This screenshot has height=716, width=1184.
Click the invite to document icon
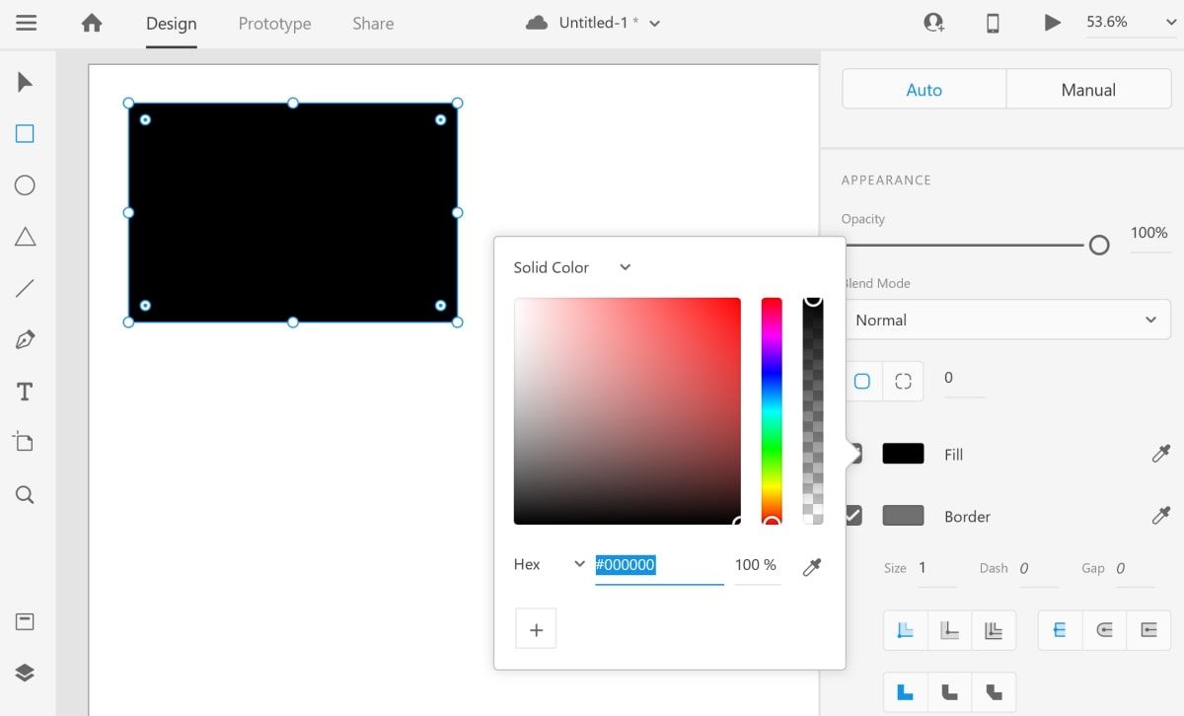933,22
